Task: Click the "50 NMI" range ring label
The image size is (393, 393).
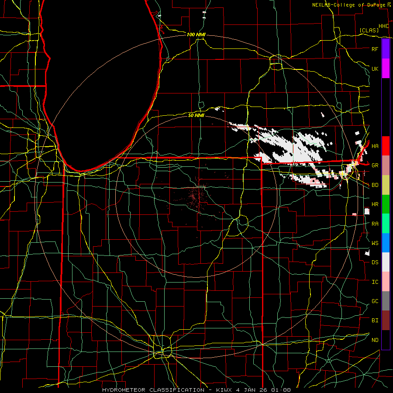Action: point(196,115)
